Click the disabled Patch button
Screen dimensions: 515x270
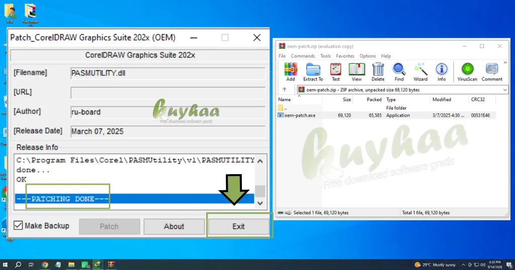109,226
